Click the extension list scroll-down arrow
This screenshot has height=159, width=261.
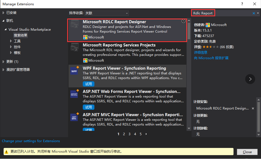point(189,129)
